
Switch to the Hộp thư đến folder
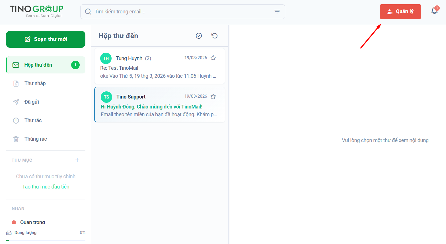click(38, 65)
